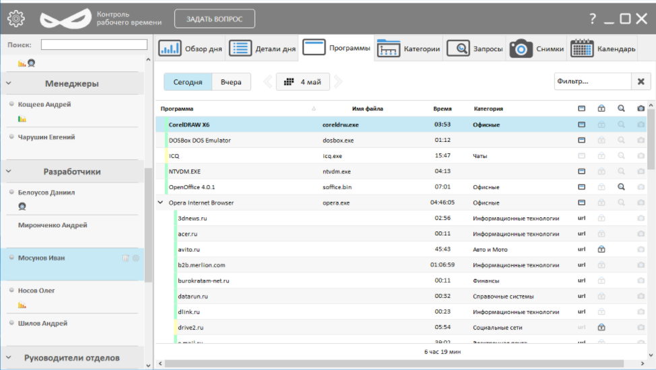Click the window icon in the CorelDRAW X6 row
This screenshot has width=656, height=370.
581,124
